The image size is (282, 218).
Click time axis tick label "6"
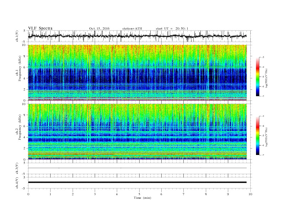(x=161, y=194)
